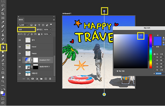Screen dimensions: 165x106
Task: Select the Rectangle shape tool
Action: (3, 73)
